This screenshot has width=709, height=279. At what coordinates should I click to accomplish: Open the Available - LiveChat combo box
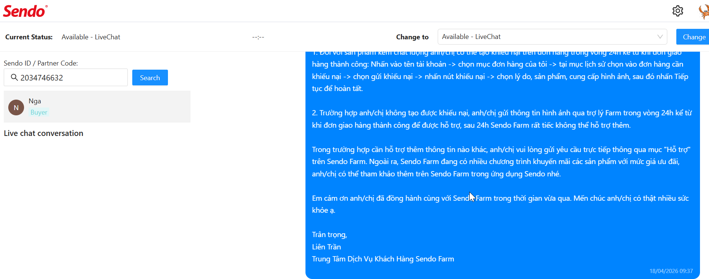552,37
